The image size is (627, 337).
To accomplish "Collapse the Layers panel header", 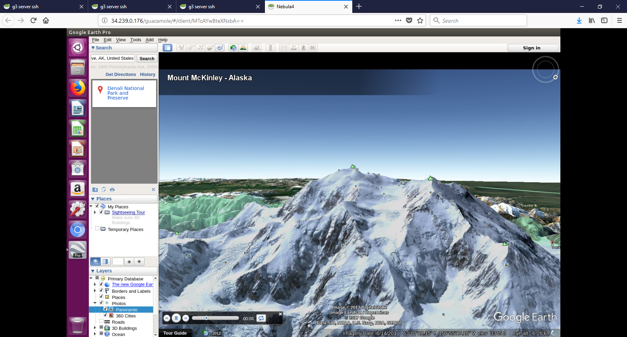I will [123, 271].
